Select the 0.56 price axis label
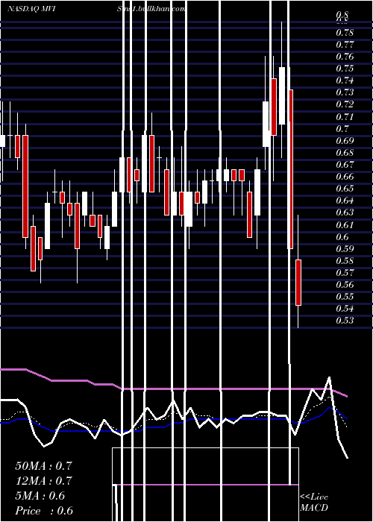 coord(345,285)
